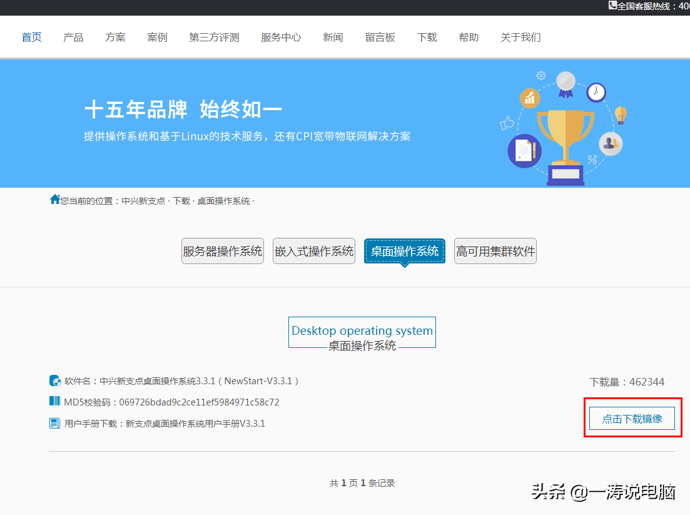Follow the 下载 breadcrumb link

181,201
